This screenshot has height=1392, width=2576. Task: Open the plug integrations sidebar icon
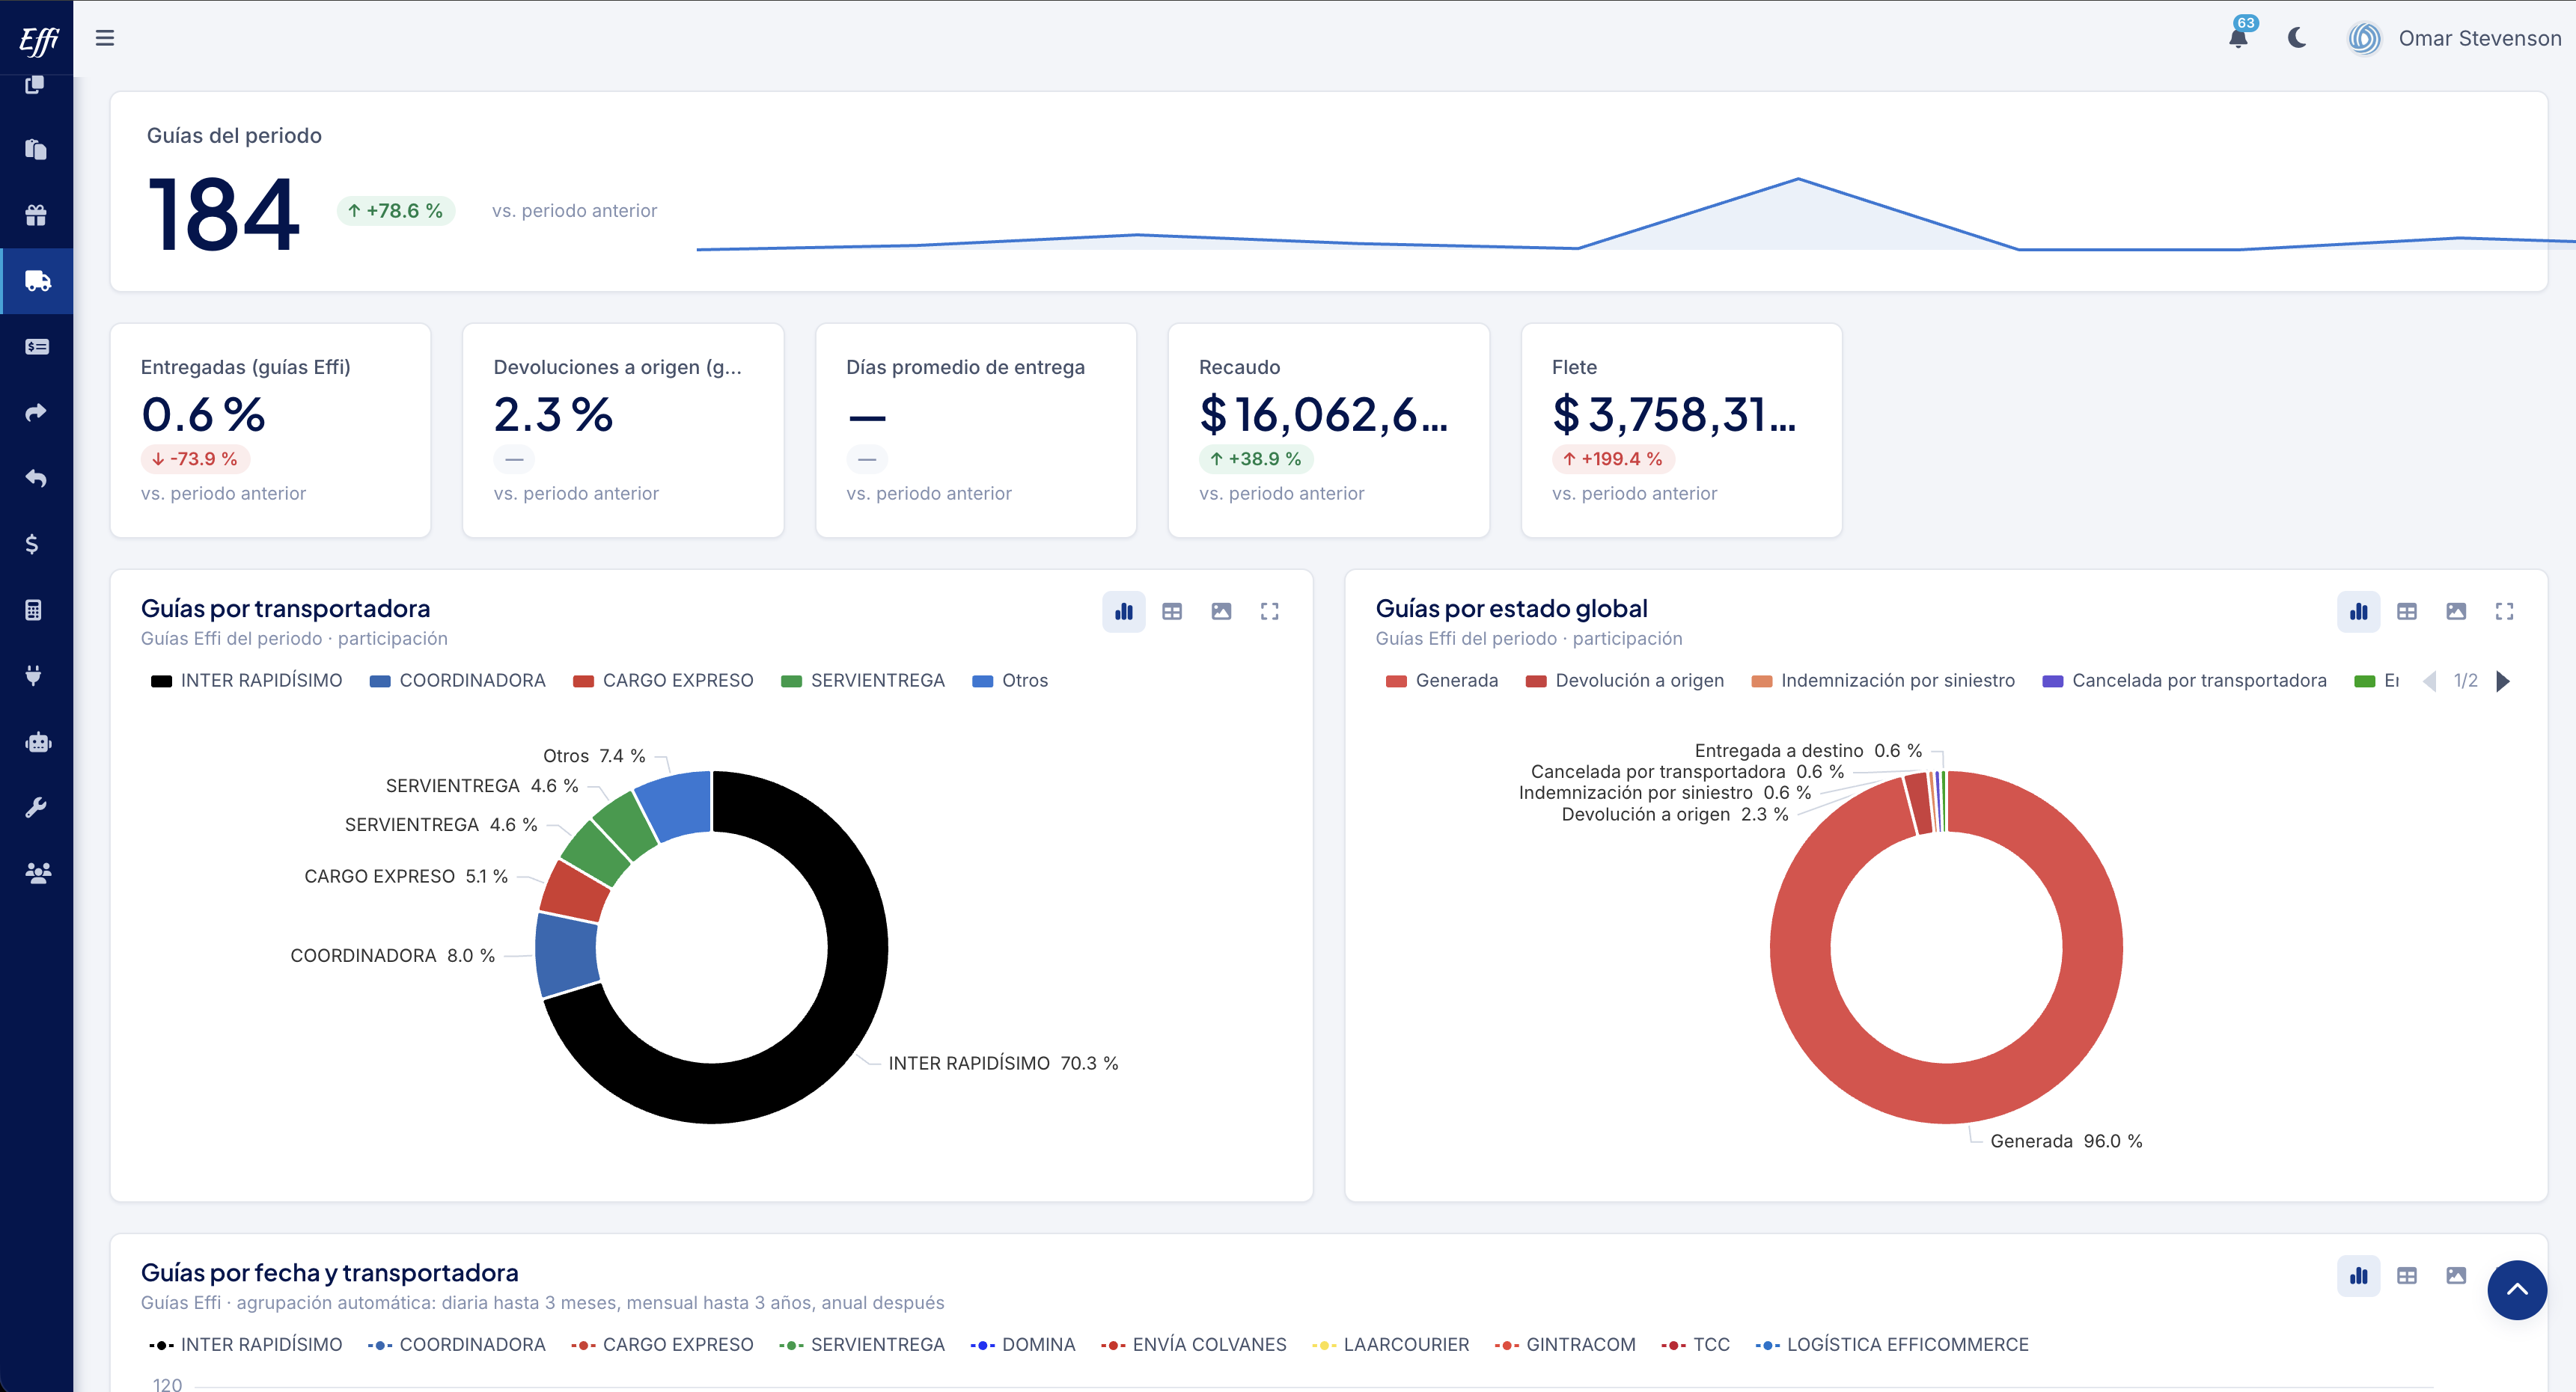[x=34, y=675]
